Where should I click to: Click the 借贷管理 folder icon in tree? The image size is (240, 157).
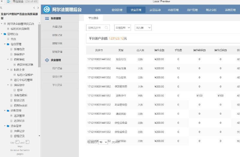point(8,44)
